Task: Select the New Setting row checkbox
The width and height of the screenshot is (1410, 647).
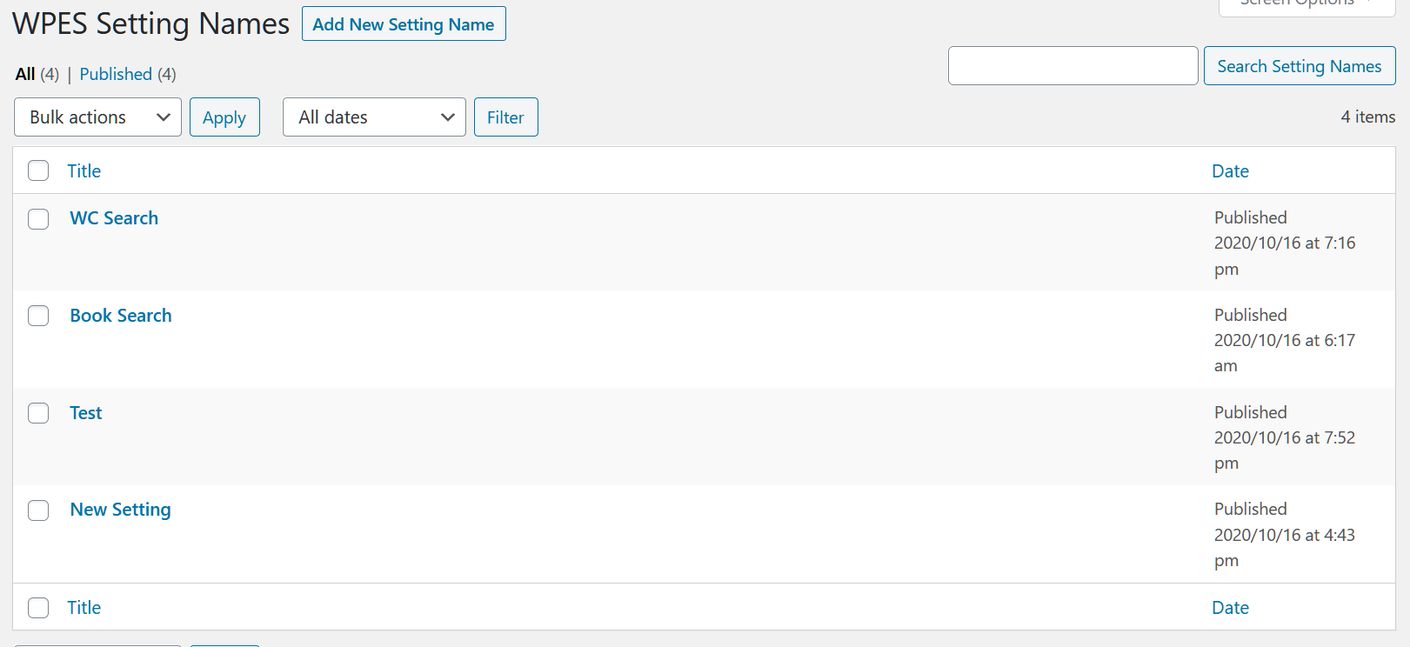Action: click(38, 510)
